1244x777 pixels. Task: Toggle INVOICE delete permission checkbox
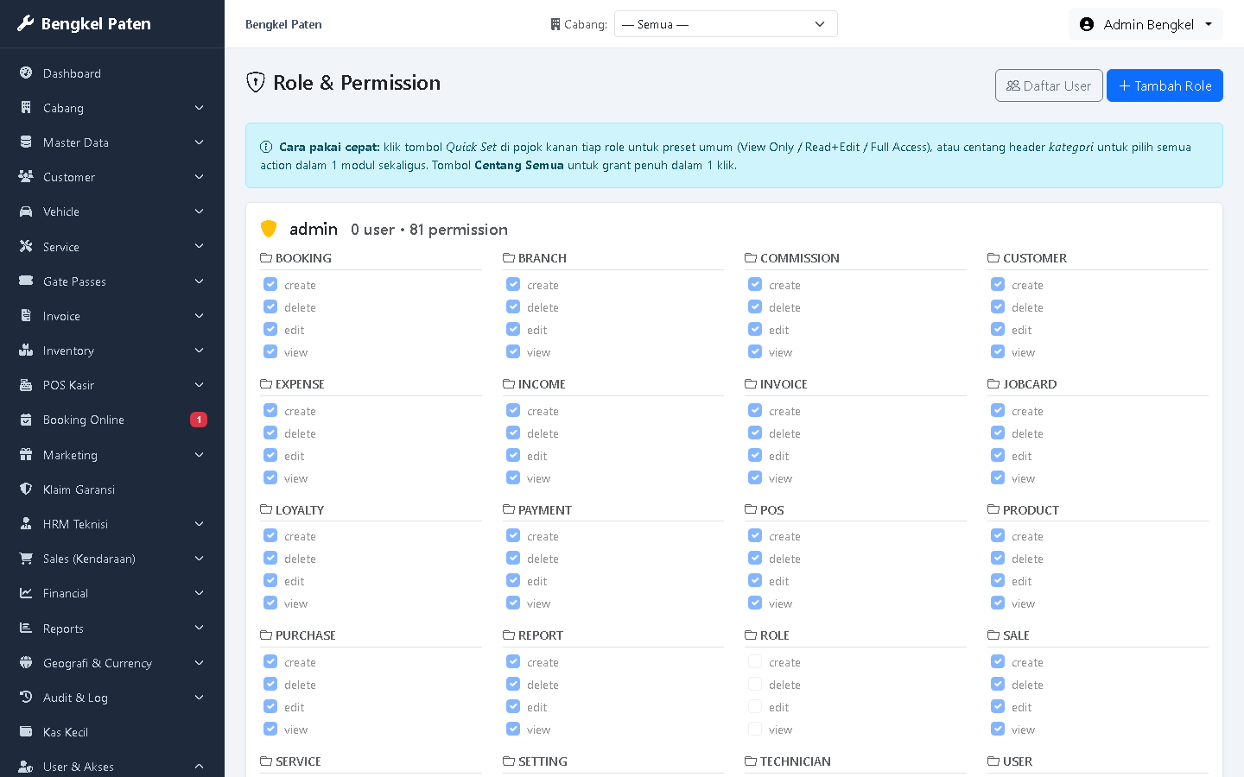click(755, 433)
